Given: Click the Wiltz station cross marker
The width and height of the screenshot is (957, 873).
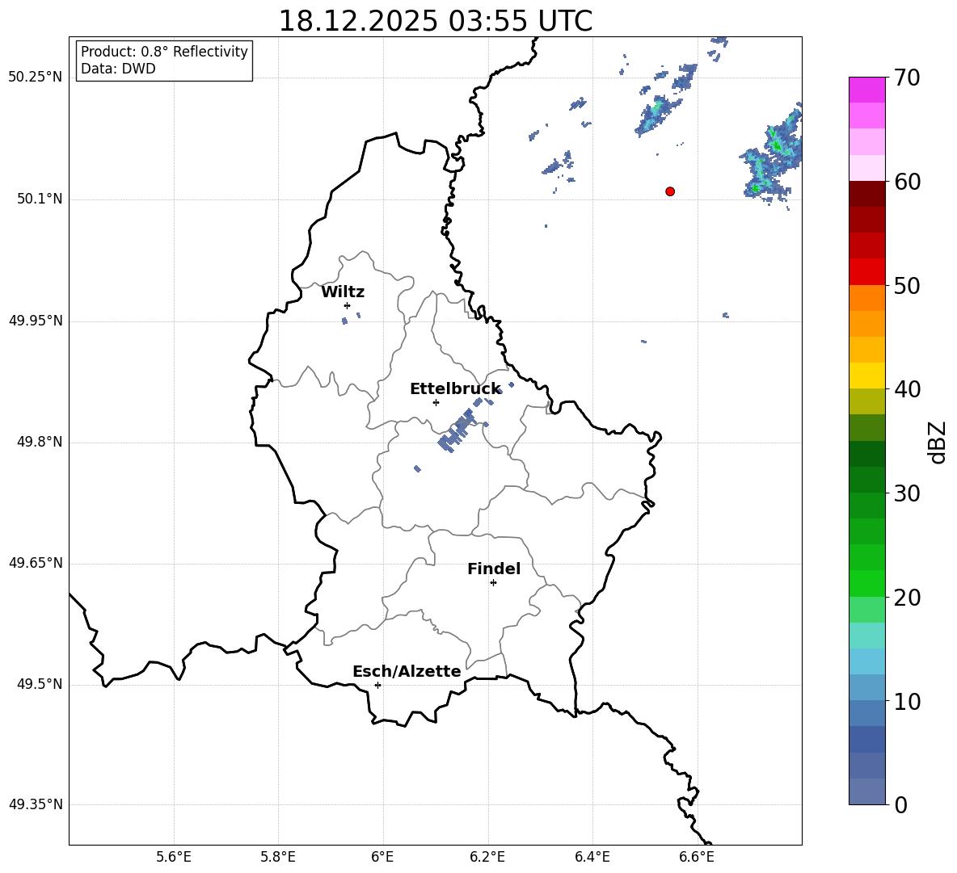Looking at the screenshot, I should (348, 305).
